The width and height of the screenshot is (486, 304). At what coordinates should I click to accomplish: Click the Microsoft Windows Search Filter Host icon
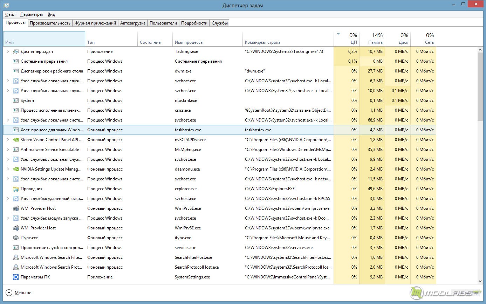tap(16, 257)
